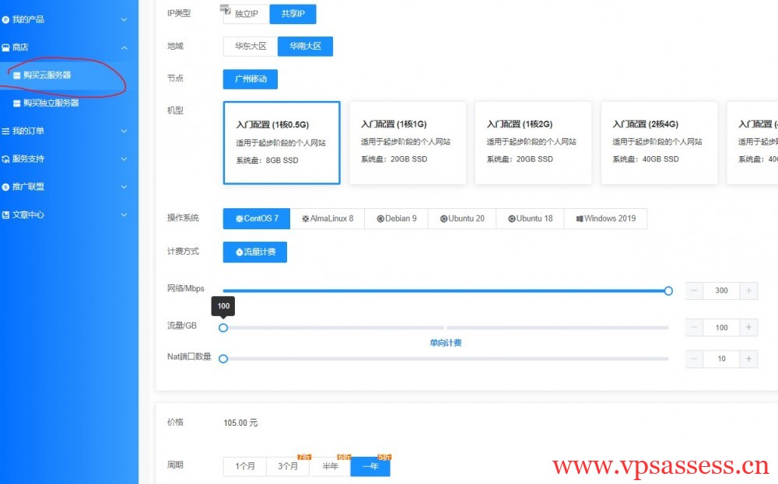Select the 一年 billing period
The width and height of the screenshot is (778, 484).
tap(370, 466)
